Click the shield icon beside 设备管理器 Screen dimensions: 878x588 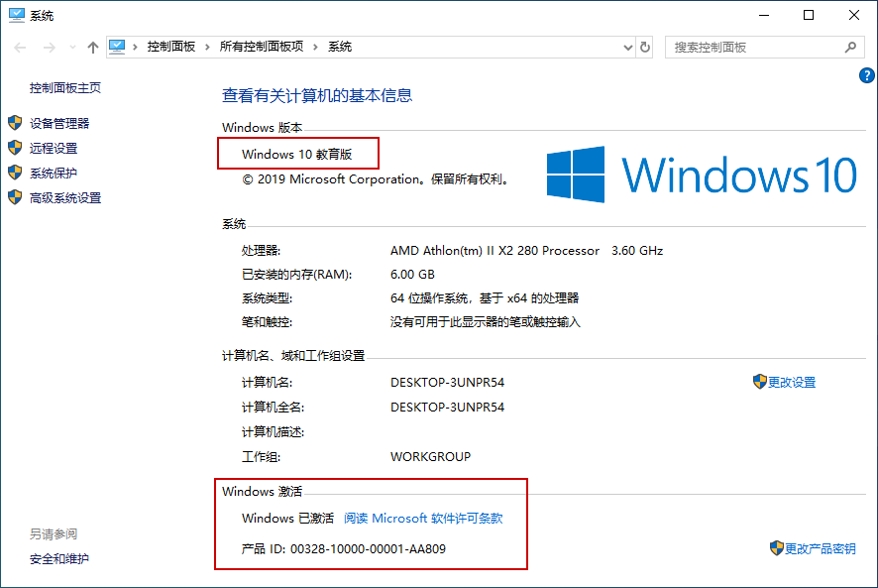point(15,123)
